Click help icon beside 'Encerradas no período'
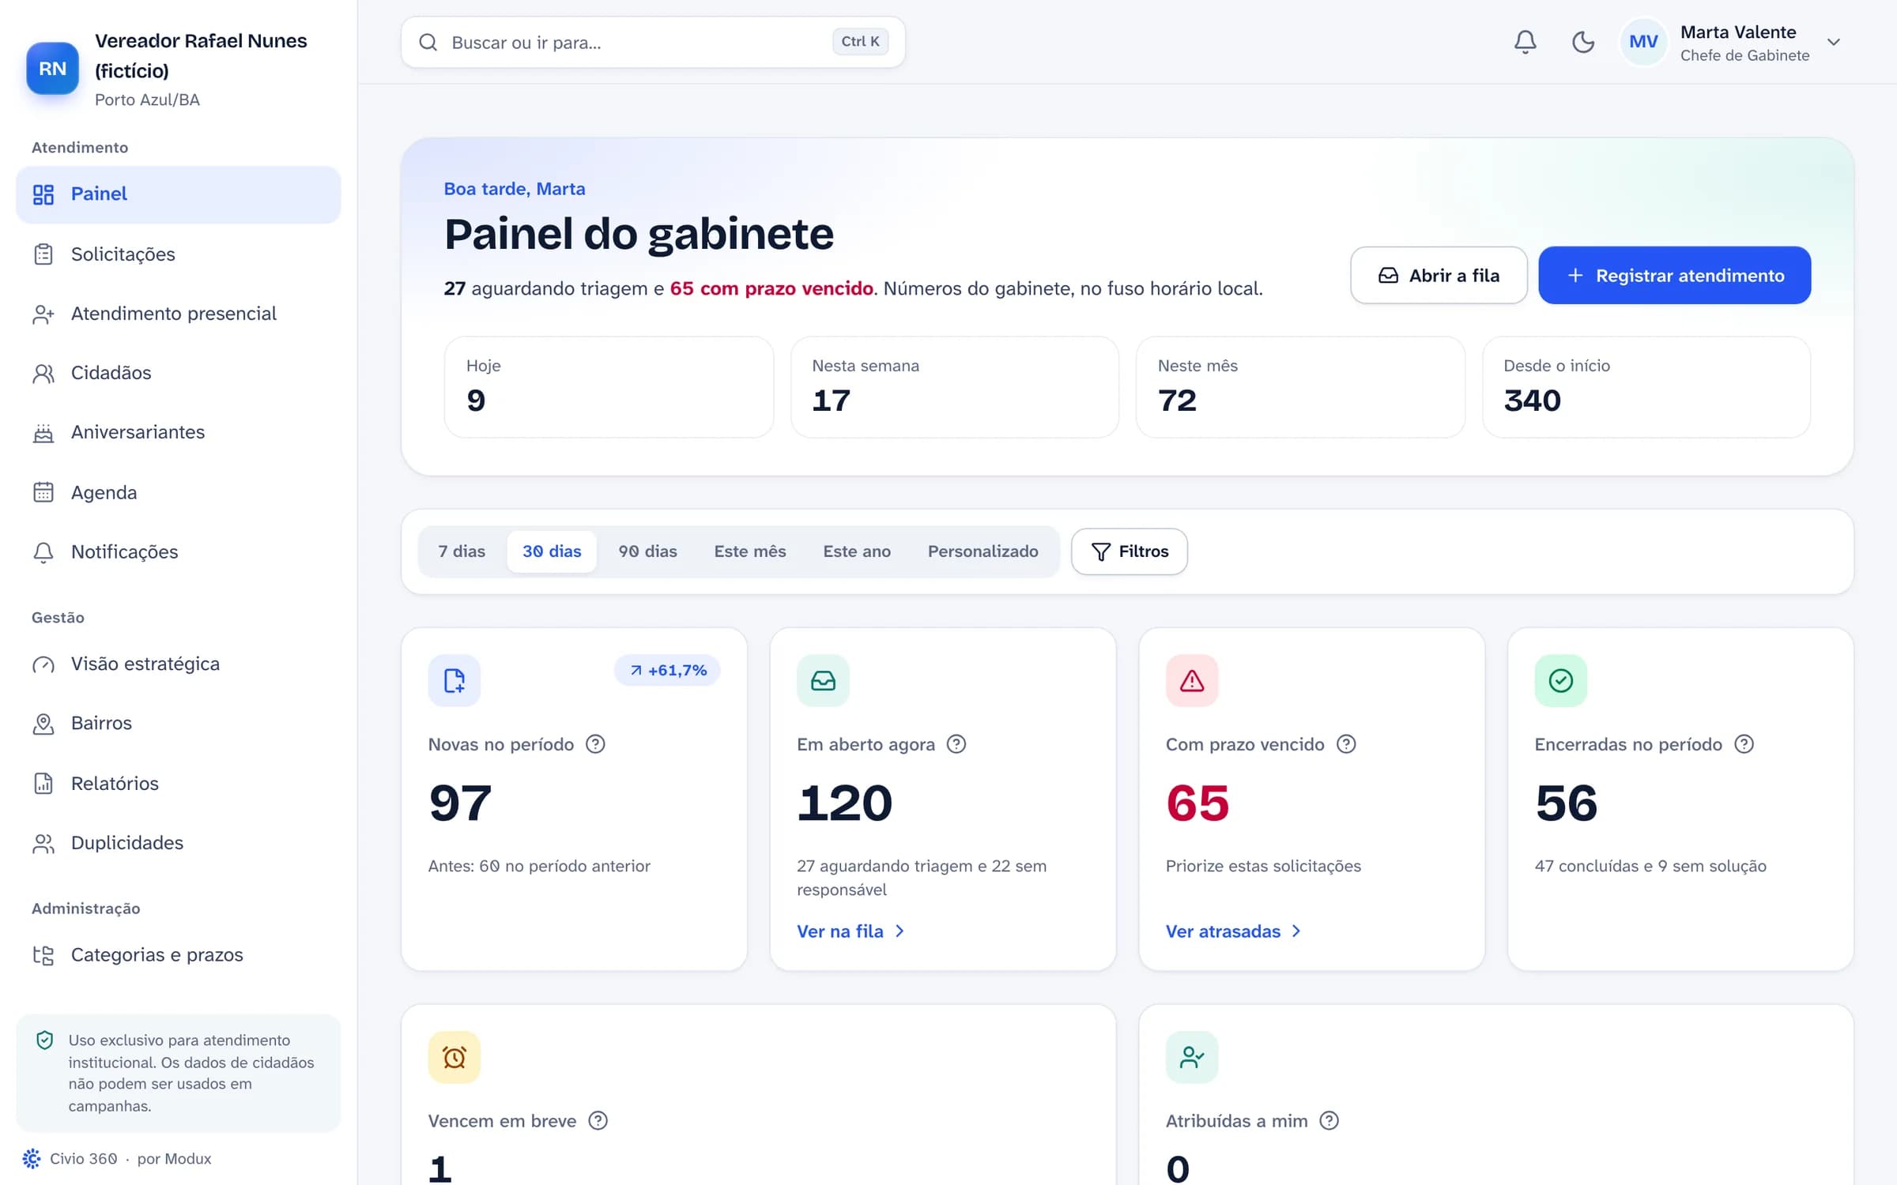 click(1744, 744)
